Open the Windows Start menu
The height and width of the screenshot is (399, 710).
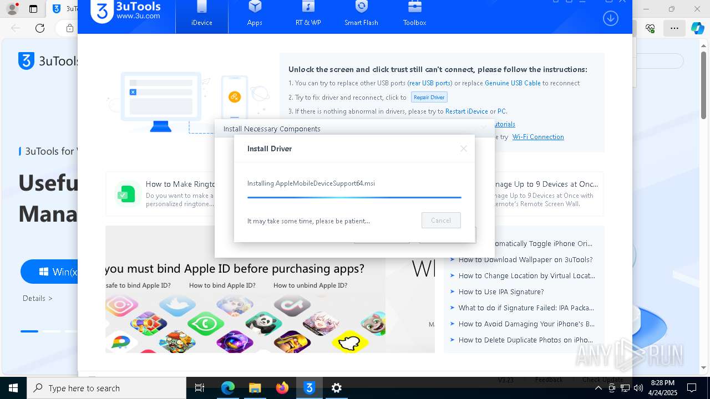(13, 388)
